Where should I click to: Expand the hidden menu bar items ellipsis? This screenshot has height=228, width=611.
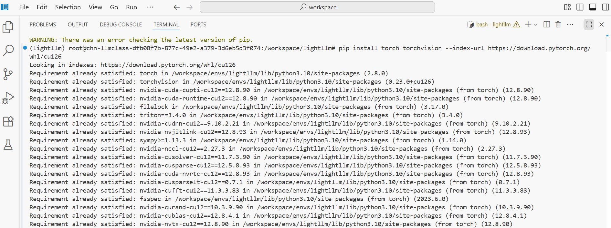tap(150, 7)
